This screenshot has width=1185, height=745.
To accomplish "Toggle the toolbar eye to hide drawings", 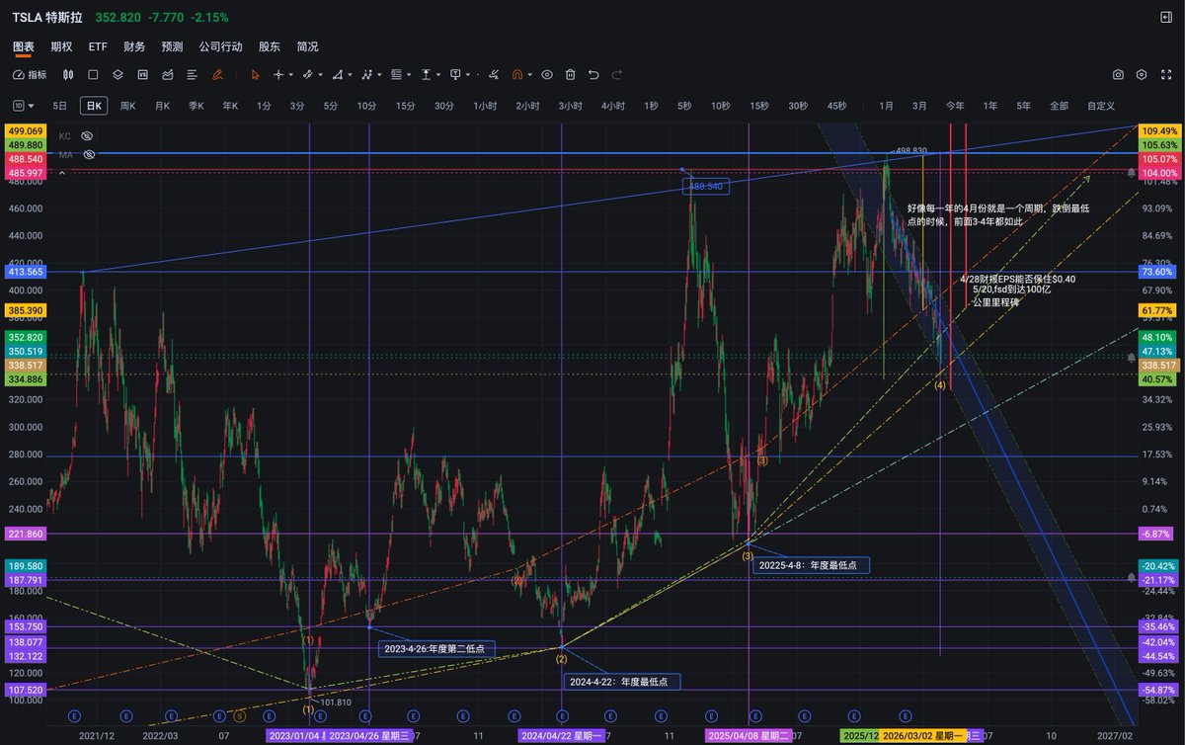I will [x=546, y=74].
